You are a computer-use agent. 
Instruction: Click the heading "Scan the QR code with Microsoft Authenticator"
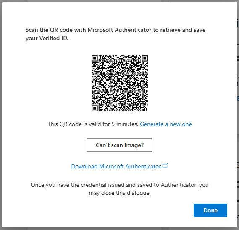[116, 34]
